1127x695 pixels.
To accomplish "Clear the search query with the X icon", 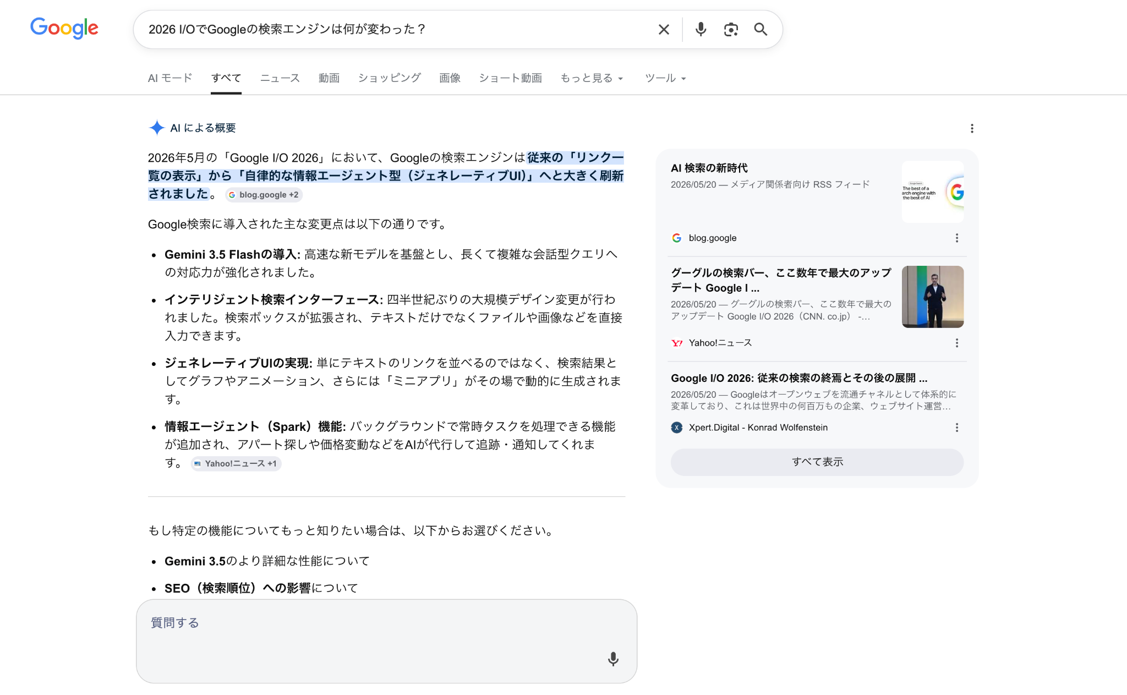I will (x=664, y=29).
